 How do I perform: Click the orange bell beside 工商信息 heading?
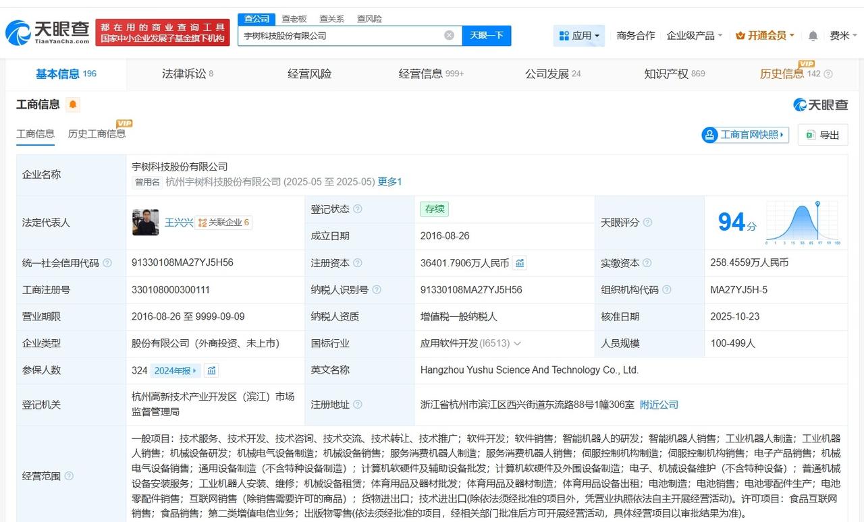pyautogui.click(x=73, y=105)
